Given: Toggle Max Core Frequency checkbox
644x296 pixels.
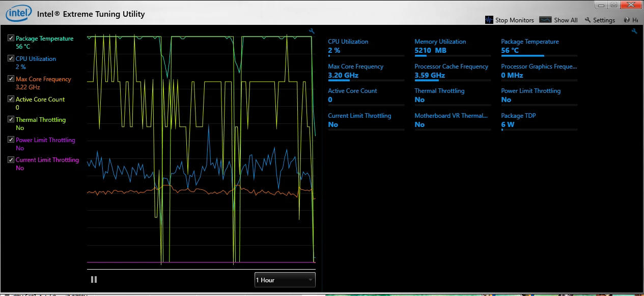Looking at the screenshot, I should (11, 79).
